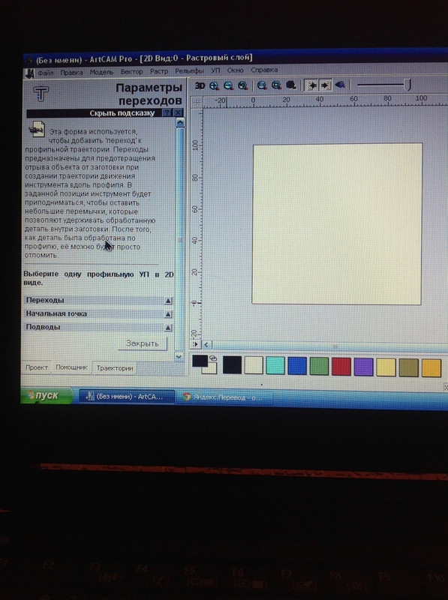Click the ArtCAM taskbar button
Screen dimensions: 448x600
[126, 397]
